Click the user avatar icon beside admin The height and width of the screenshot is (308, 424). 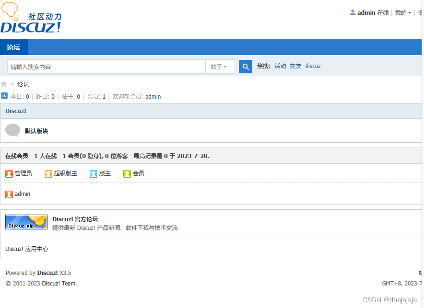[x=353, y=12]
